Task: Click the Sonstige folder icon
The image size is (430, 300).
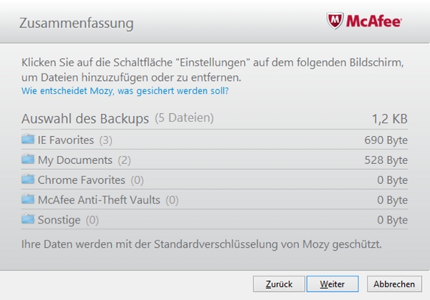Action: 28,219
